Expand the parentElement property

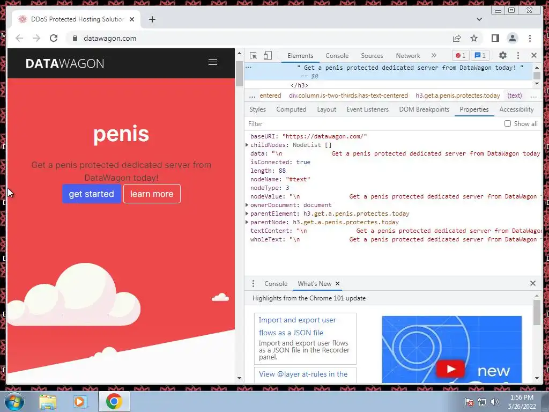coord(247,214)
